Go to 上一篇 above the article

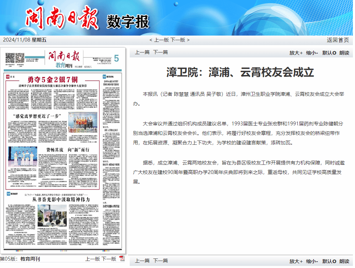pos(142,52)
